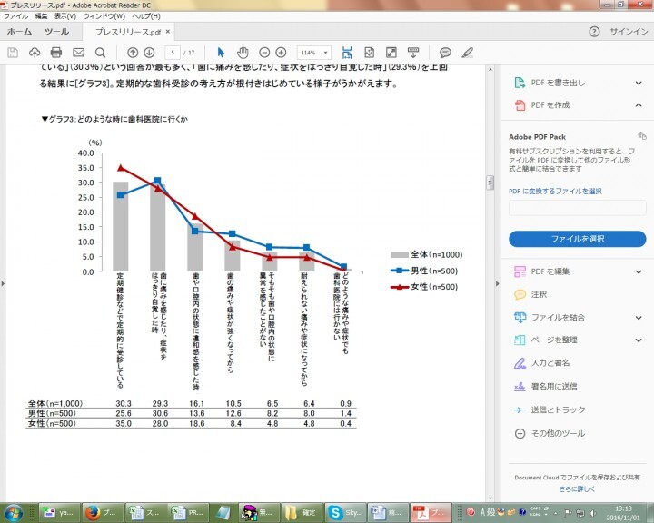Go to previous page arrow
This screenshot has width=654, height=523.
pos(133,52)
